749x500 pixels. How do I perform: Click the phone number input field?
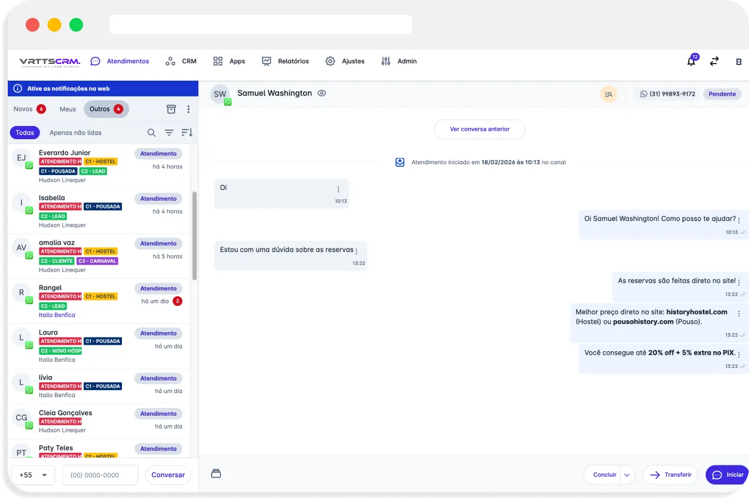100,474
